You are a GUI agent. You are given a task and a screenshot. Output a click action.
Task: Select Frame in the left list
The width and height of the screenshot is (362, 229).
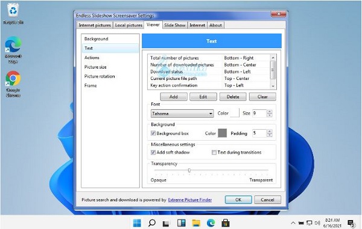tap(110, 85)
